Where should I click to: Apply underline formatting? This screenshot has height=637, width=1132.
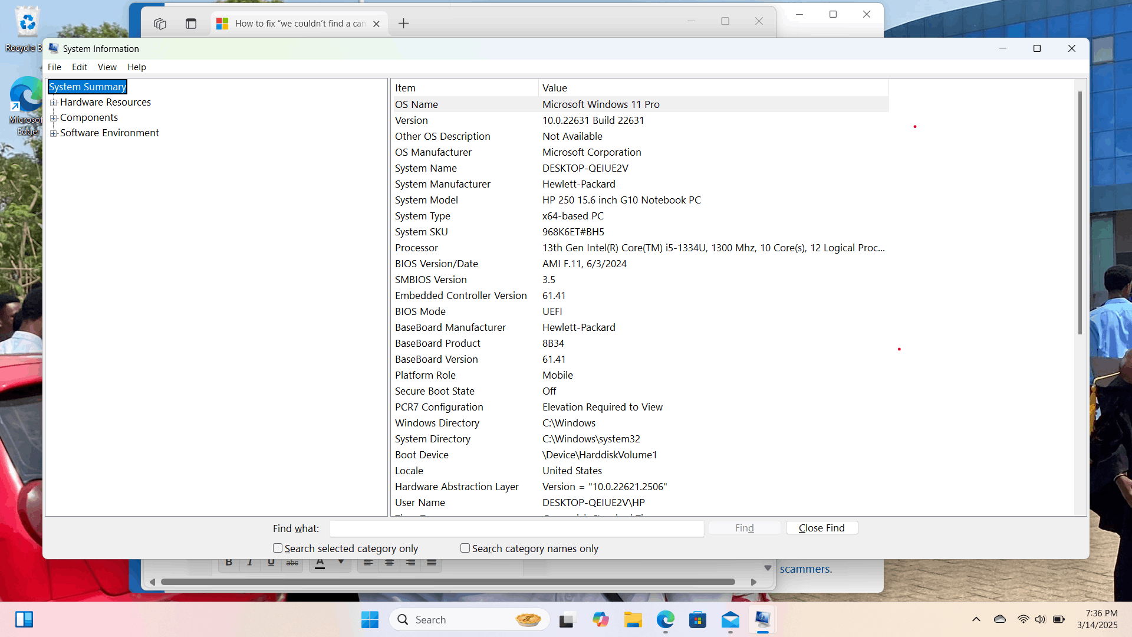[271, 563]
